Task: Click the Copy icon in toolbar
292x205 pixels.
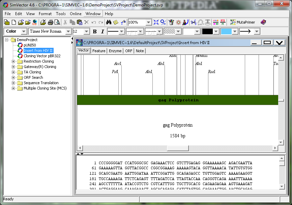Action: coord(72,22)
